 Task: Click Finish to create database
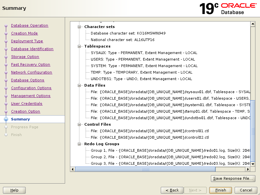(x=221, y=190)
